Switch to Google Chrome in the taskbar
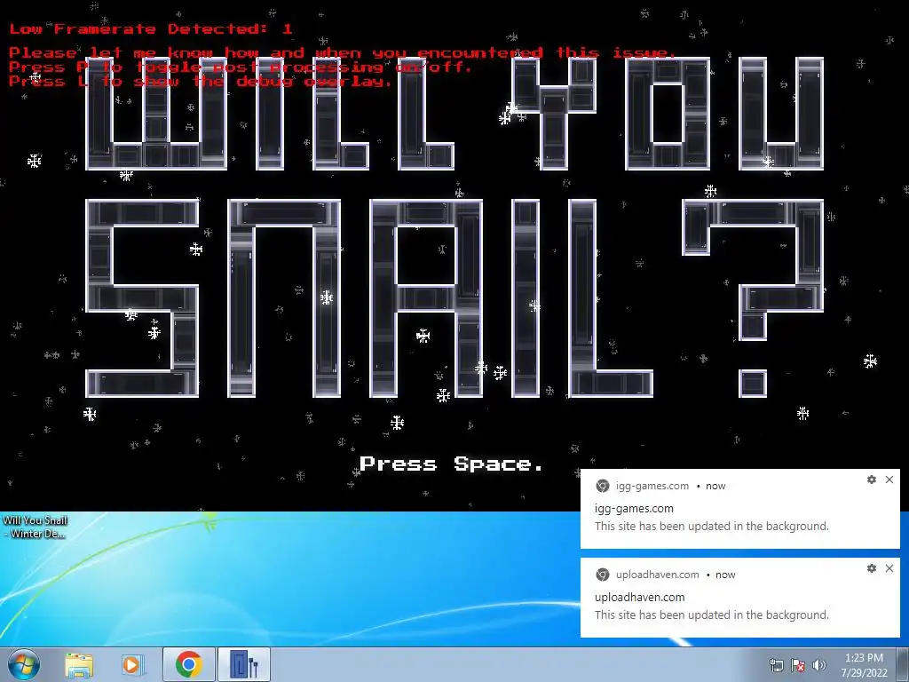The height and width of the screenshot is (682, 909). pyautogui.click(x=188, y=664)
